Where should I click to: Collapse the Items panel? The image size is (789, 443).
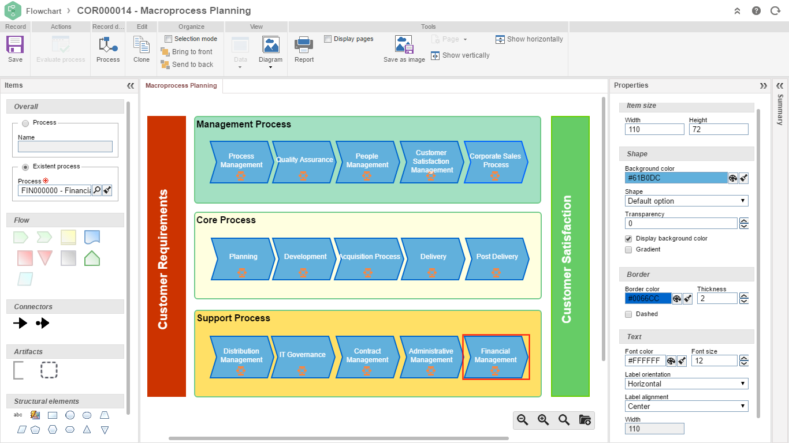coord(131,85)
